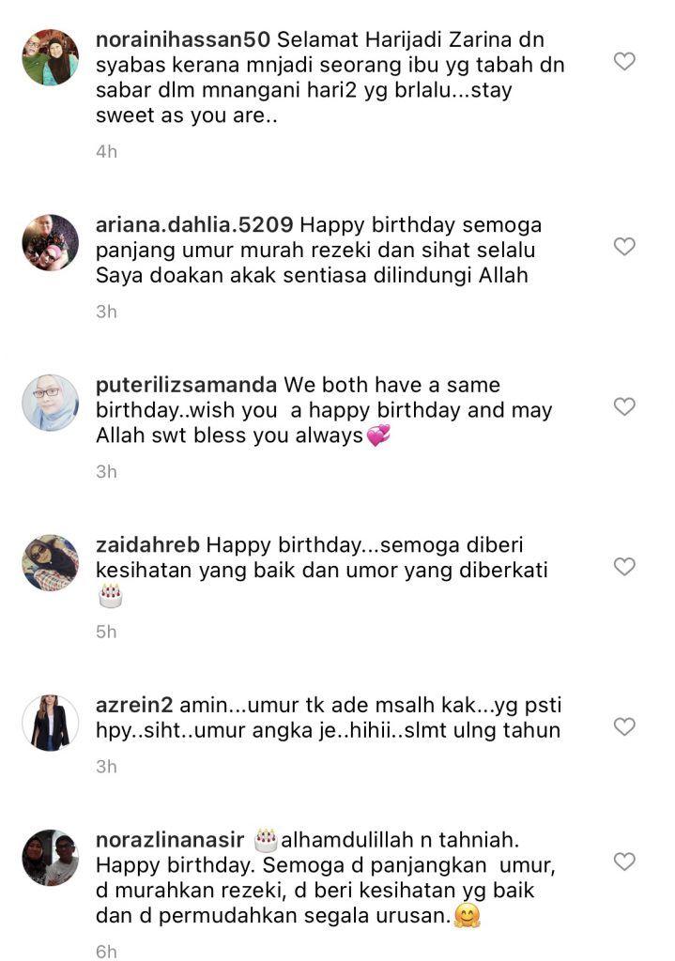Open the norazlinanasir username link
The width and height of the screenshot is (675, 961).
(x=170, y=840)
